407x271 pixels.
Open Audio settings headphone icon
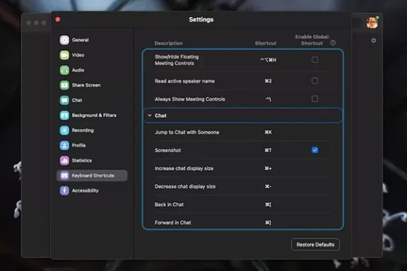click(65, 70)
